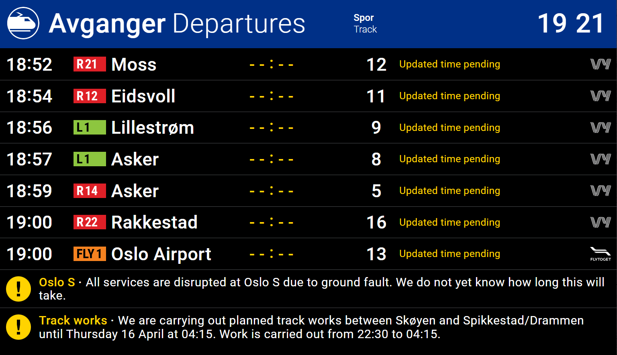Viewport: 617px width, 355px height.
Task: Click the orange FLY1 line badge
Action: pyautogui.click(x=89, y=254)
